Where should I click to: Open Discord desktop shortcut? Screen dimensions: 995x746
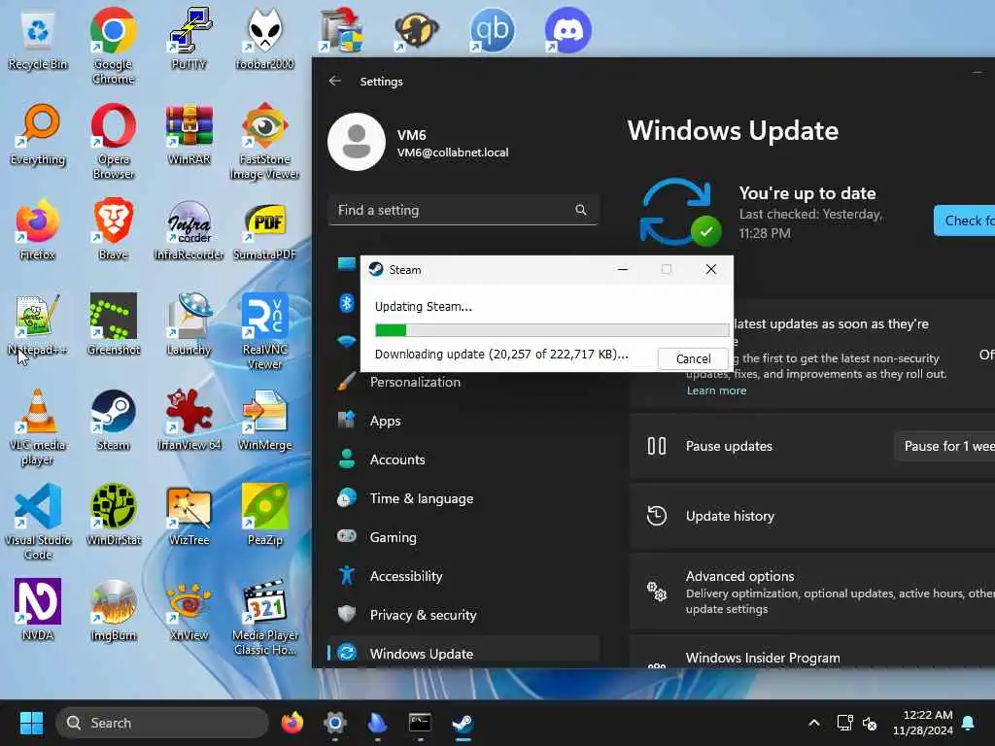pyautogui.click(x=567, y=30)
